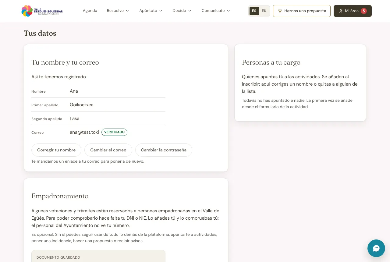Click the Primer apellido label

[x=45, y=105]
